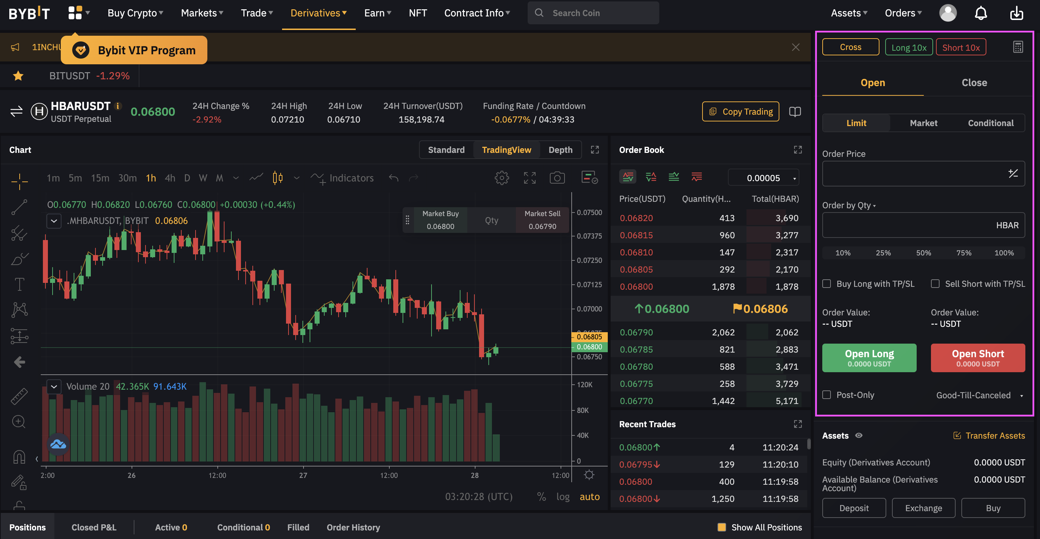Image resolution: width=1040 pixels, height=539 pixels.
Task: Focus the HBAR quantity input field
Action: click(x=923, y=225)
